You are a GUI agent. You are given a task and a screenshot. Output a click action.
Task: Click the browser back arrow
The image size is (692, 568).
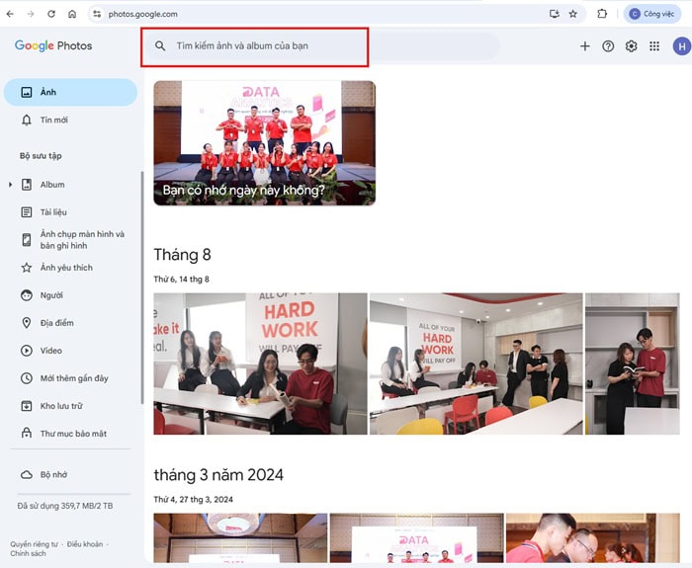(x=10, y=14)
